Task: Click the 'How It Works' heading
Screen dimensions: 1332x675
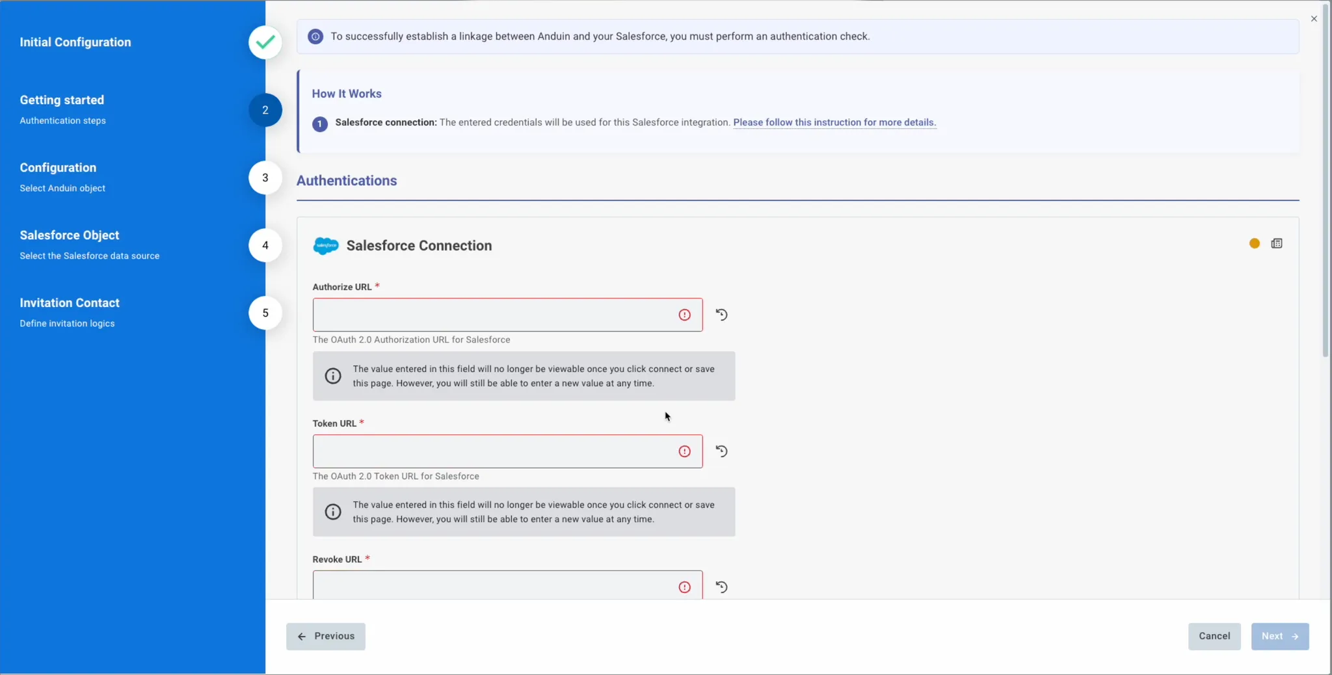Action: [347, 94]
